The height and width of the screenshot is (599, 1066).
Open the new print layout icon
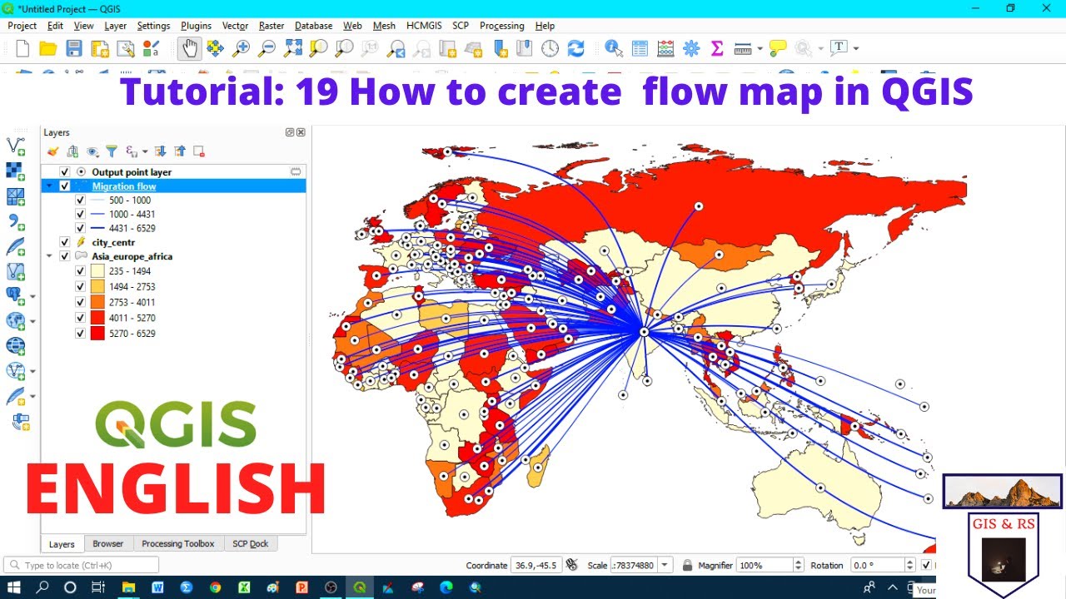click(x=100, y=48)
